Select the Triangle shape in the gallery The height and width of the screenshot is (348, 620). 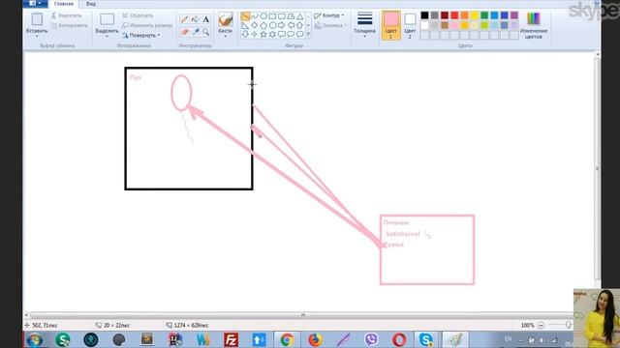(299, 16)
